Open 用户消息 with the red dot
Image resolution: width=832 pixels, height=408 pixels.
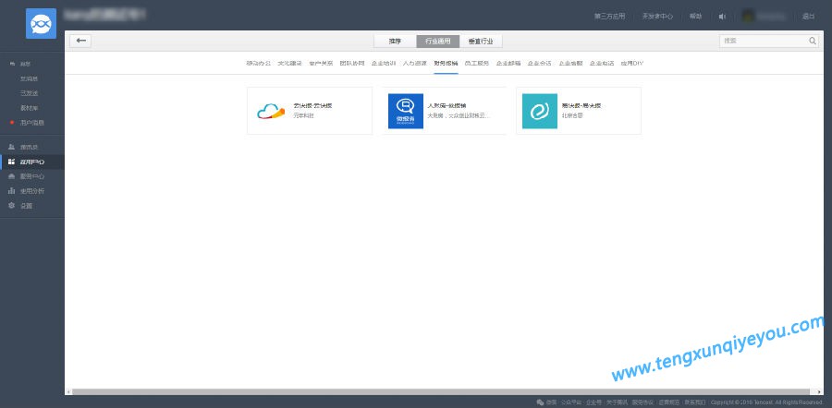31,123
